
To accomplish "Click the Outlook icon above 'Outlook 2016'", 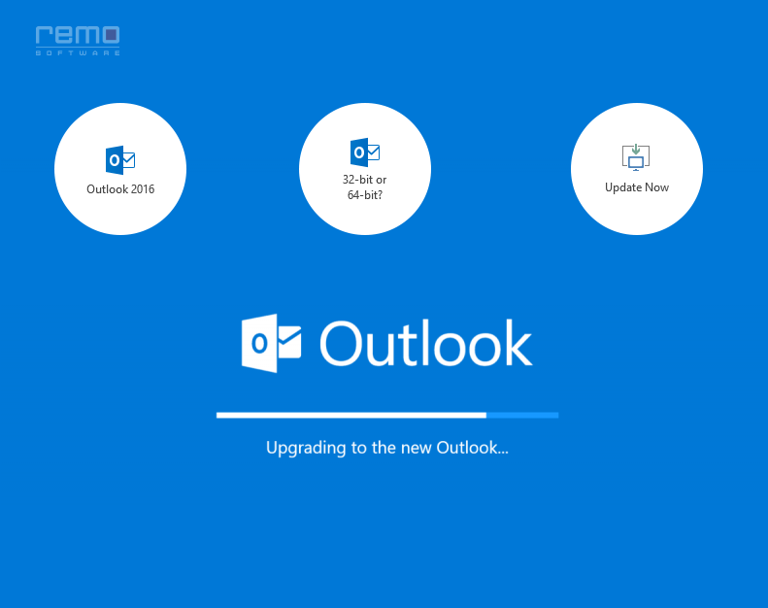I will click(x=120, y=159).
